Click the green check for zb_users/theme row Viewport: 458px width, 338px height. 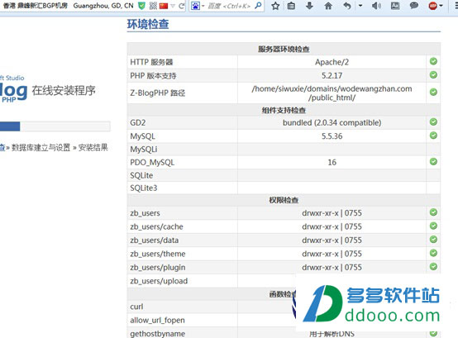point(433,253)
